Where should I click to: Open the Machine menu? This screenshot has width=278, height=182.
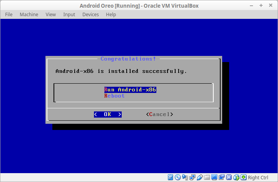pos(29,14)
